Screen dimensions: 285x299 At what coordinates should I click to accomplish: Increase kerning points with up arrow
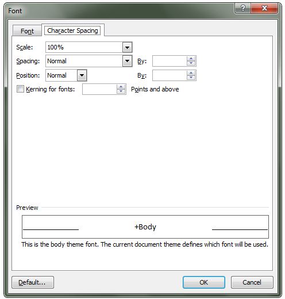pos(121,87)
